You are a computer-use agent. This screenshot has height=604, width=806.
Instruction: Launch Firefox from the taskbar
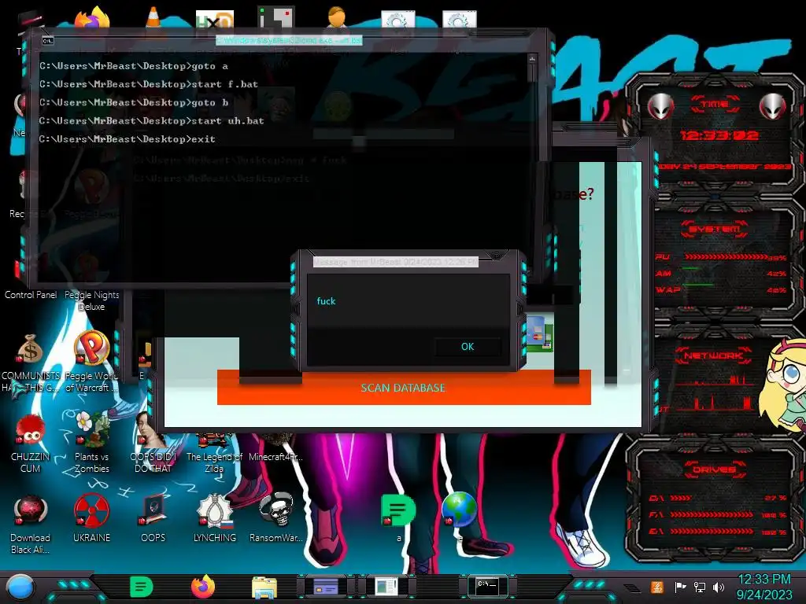(202, 587)
